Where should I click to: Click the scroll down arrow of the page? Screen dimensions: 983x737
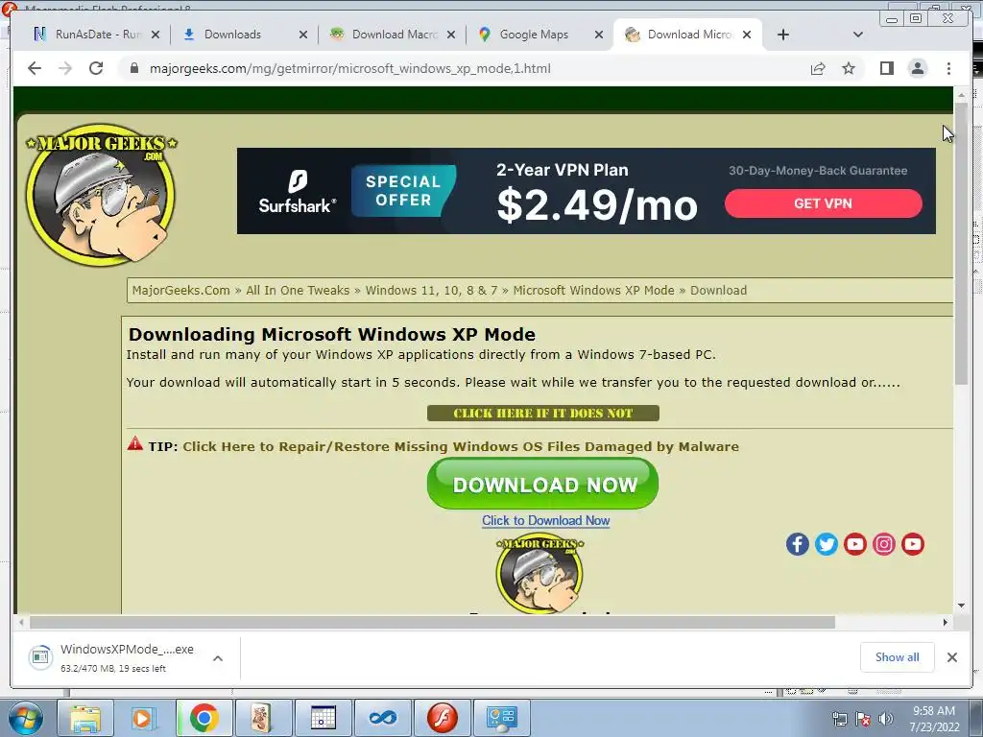coord(961,606)
